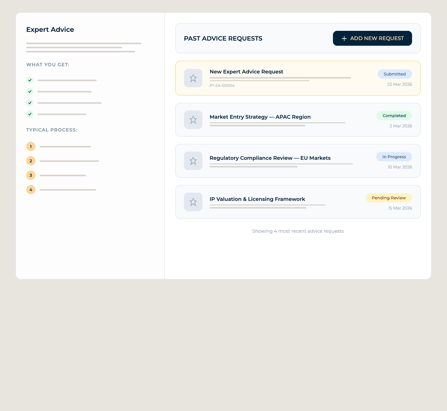Click the first green checkmark under What You Get
Screen dimensions: 447x411
click(30, 80)
